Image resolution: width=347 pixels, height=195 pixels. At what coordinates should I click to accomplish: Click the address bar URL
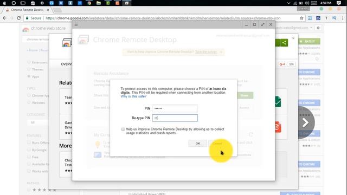pyautogui.click(x=163, y=18)
